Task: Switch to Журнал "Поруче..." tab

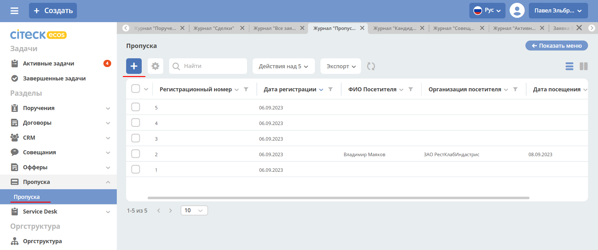Action: pyautogui.click(x=155, y=28)
